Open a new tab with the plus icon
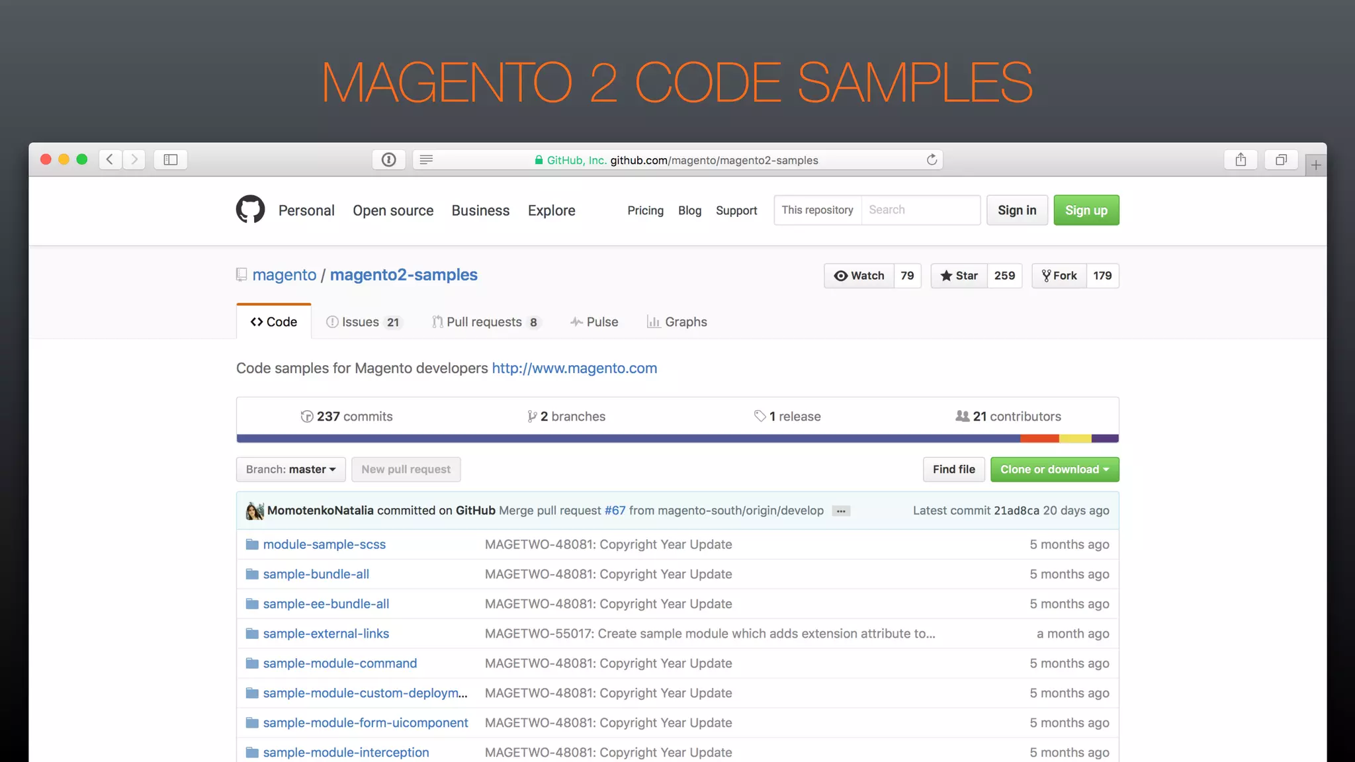The height and width of the screenshot is (762, 1355). pos(1316,165)
